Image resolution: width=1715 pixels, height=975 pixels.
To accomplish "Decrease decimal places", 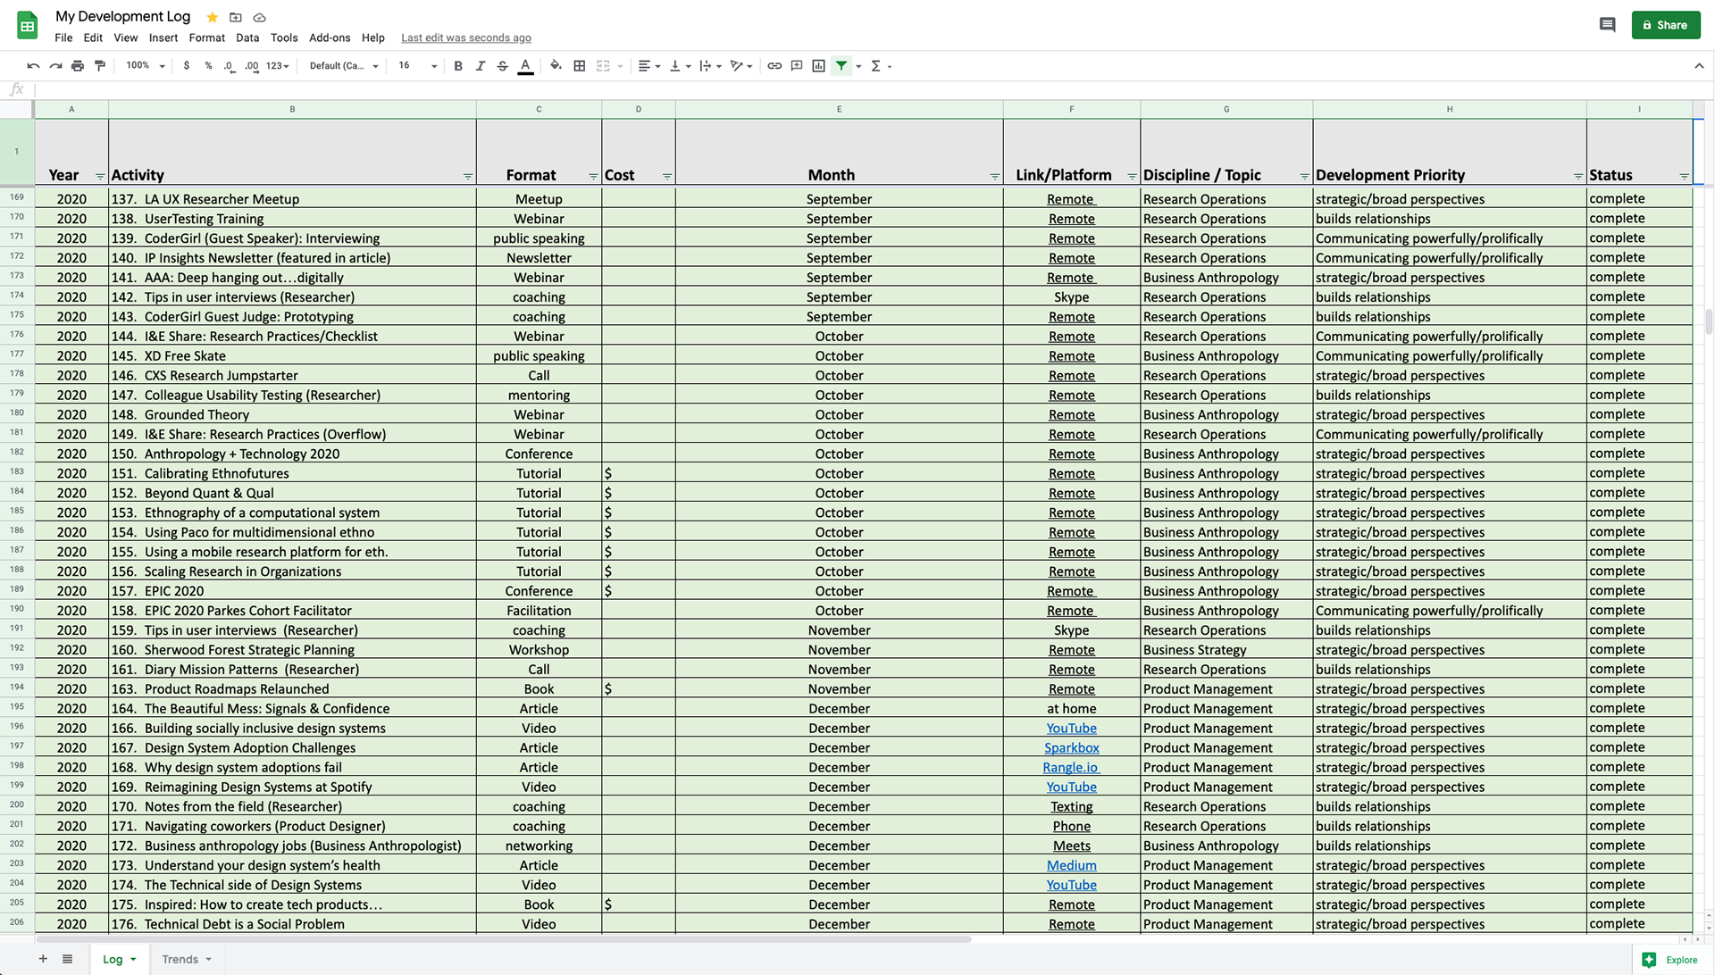I will tap(230, 66).
